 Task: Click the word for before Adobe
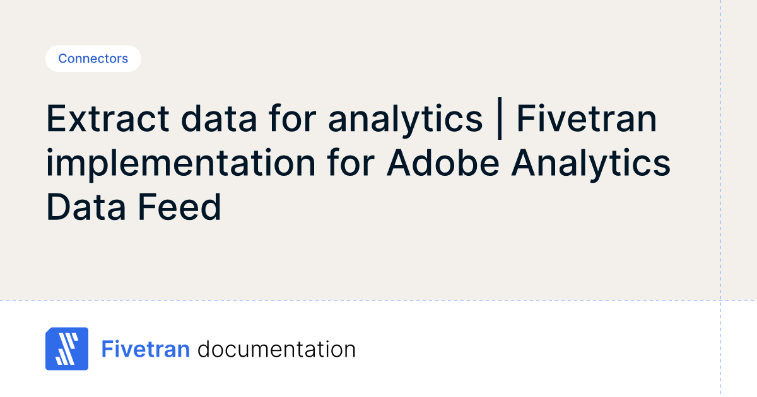pos(351,163)
